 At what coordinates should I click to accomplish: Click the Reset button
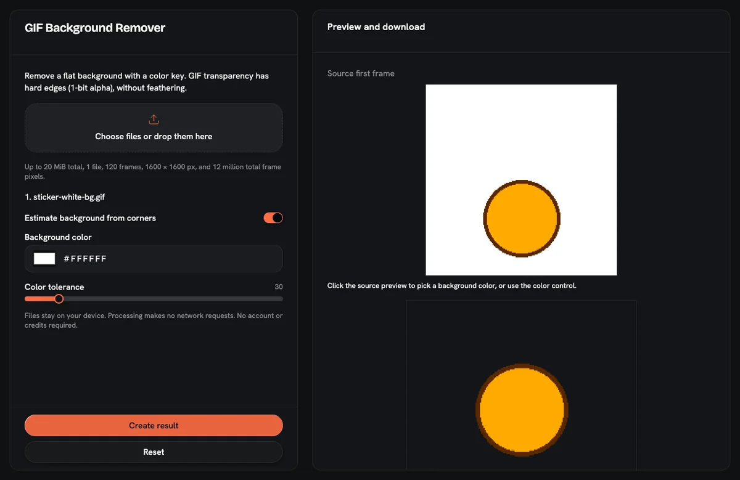click(154, 452)
